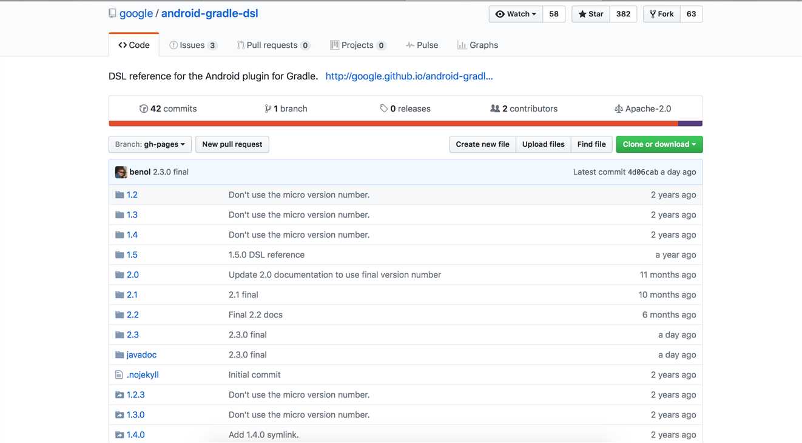Open the Branch: gh-pages dropdown

(150, 144)
